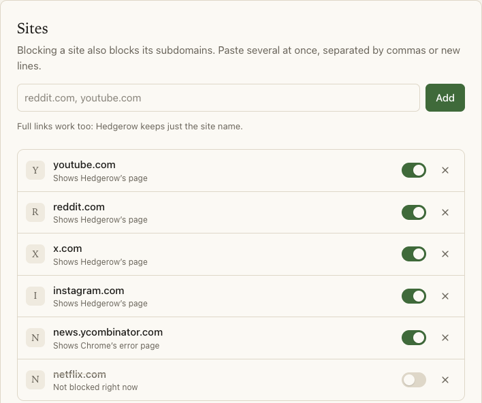Image resolution: width=482 pixels, height=403 pixels.
Task: Select the news.ycombinator.com site name
Action: [108, 332]
